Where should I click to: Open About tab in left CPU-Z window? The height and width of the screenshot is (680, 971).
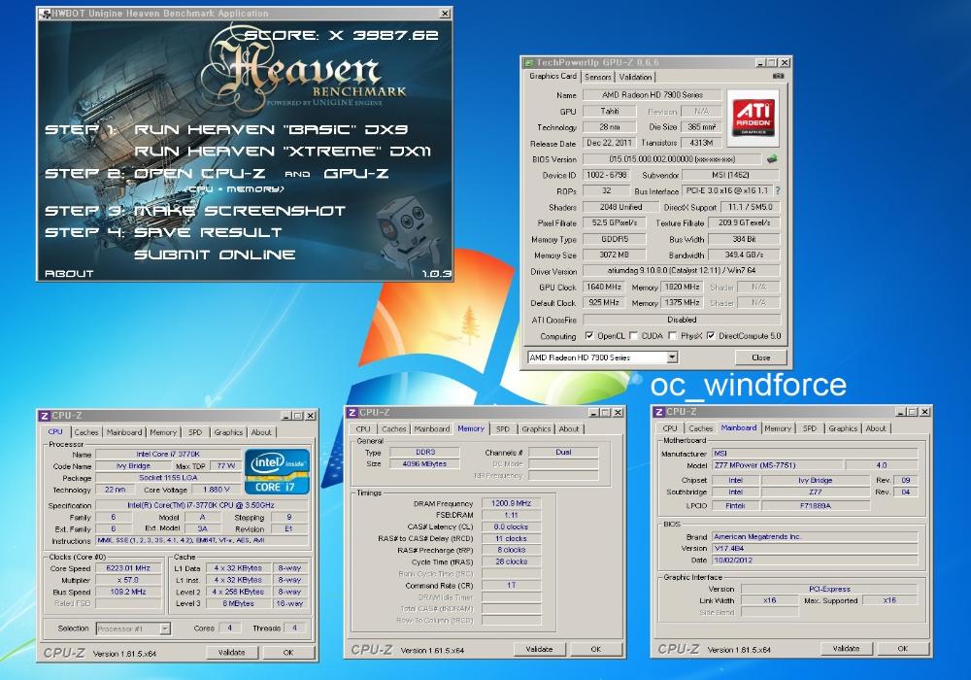click(x=260, y=432)
